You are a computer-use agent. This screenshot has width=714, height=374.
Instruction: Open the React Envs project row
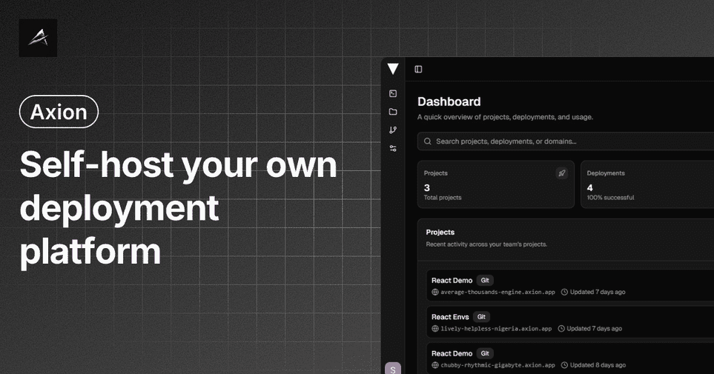[570, 322]
